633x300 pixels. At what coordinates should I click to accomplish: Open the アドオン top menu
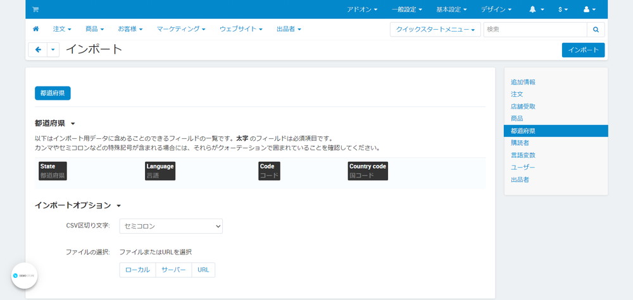362,9
